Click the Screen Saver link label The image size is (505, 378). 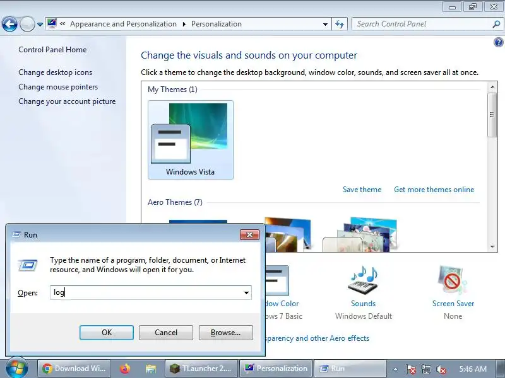(x=453, y=304)
